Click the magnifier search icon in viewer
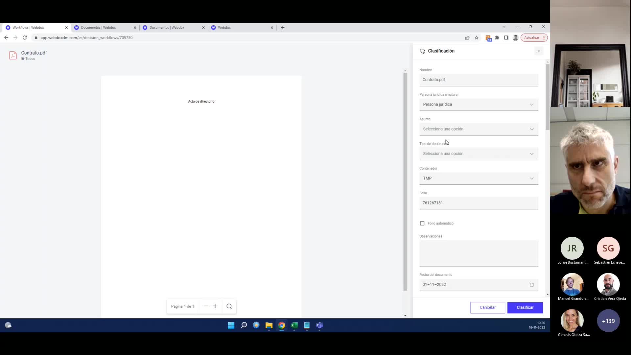This screenshot has height=355, width=631. coord(229,306)
